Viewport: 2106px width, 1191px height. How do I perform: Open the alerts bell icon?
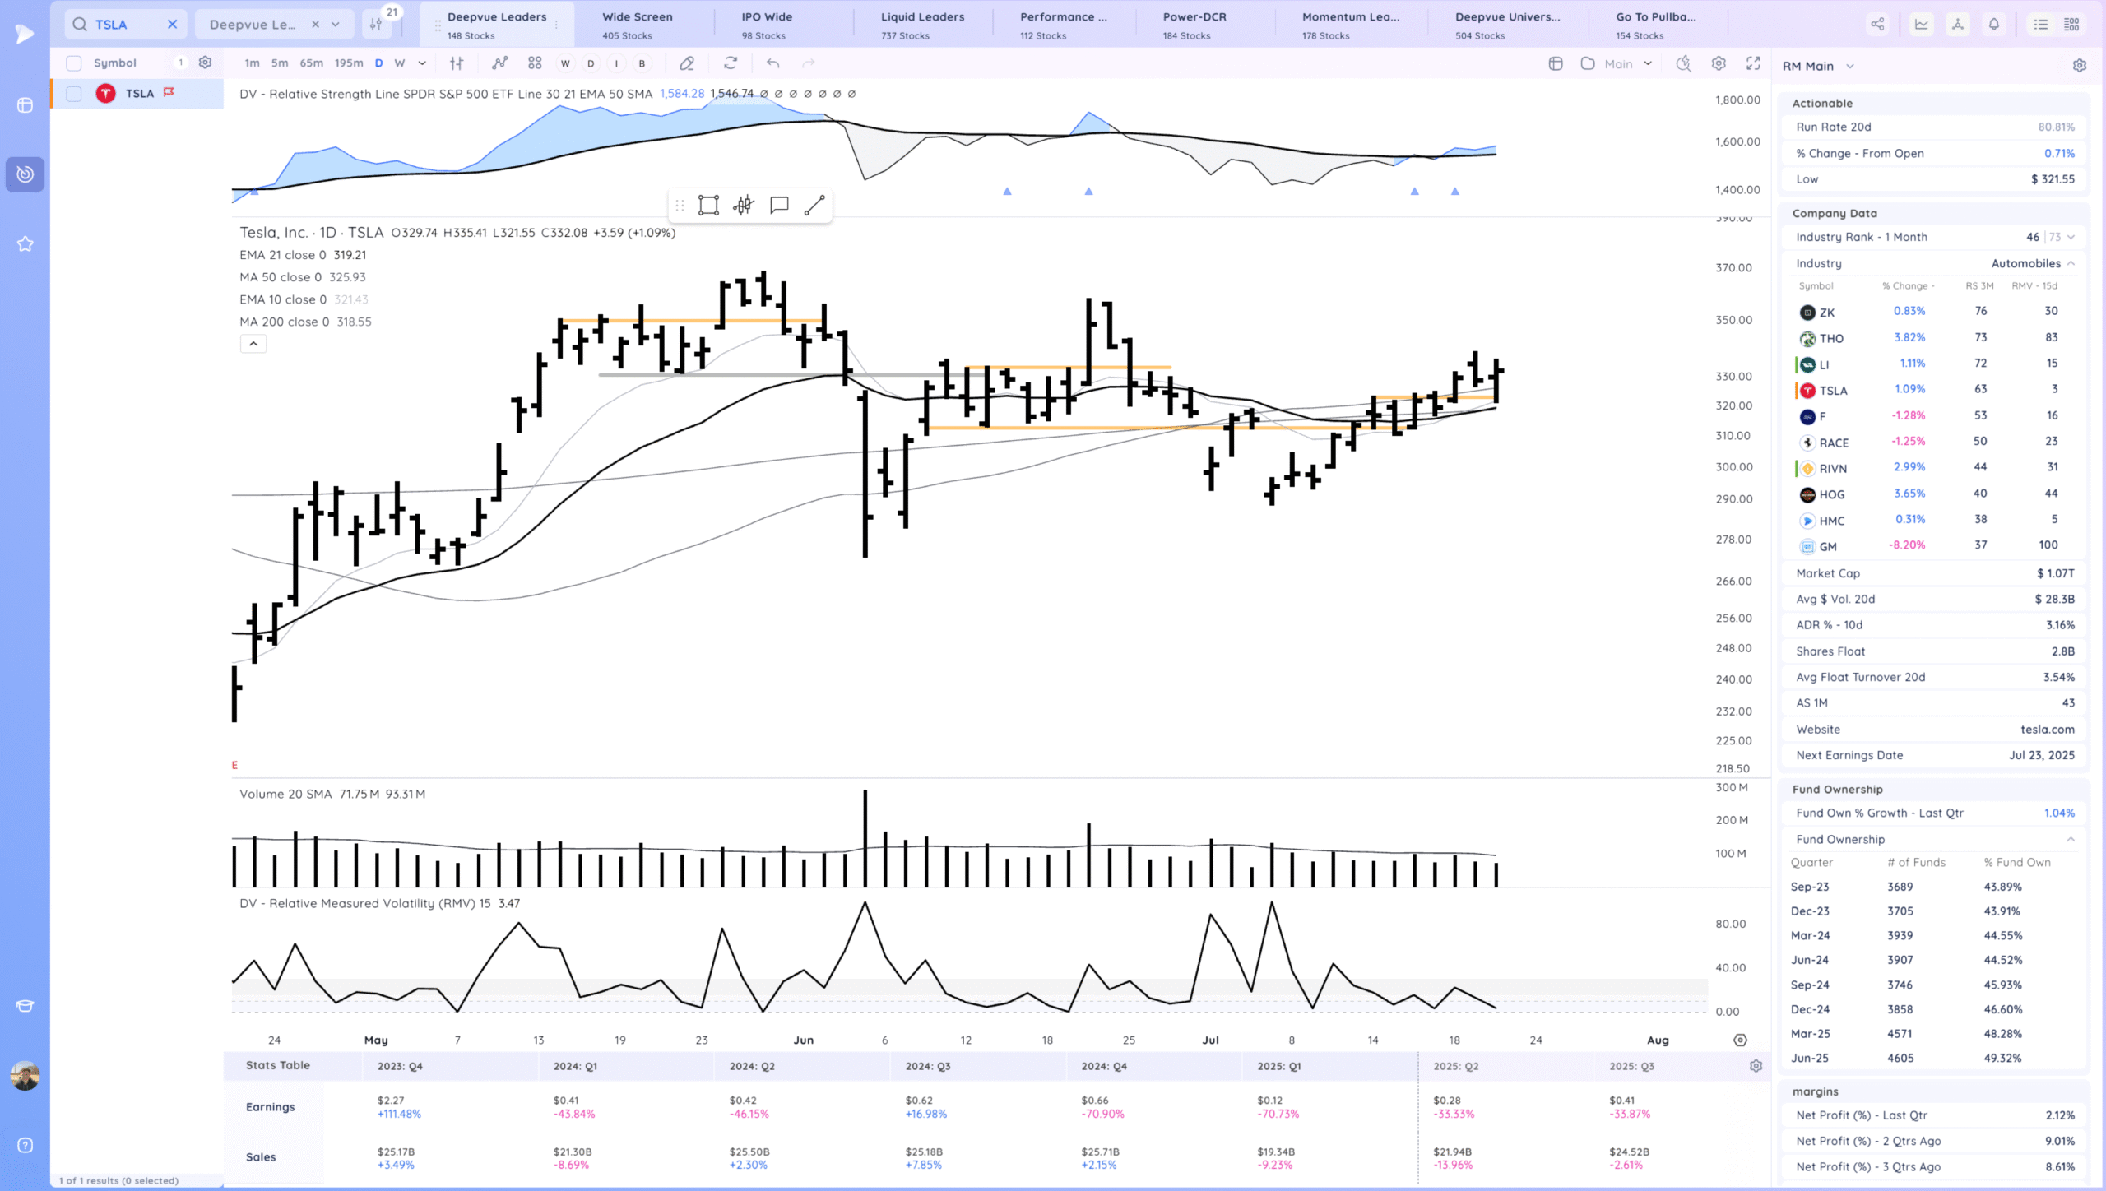click(x=1993, y=24)
